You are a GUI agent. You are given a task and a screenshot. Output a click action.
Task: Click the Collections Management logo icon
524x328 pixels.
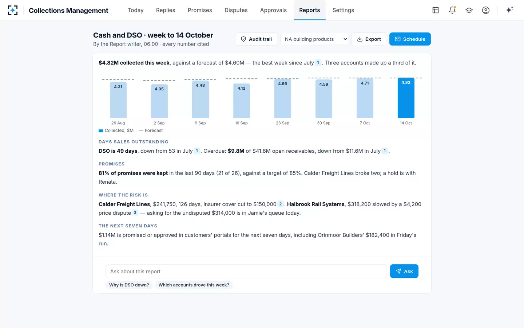tap(13, 10)
